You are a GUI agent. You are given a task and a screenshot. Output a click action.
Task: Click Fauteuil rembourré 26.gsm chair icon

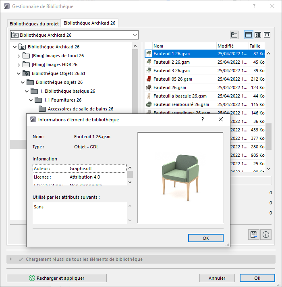click(x=149, y=104)
